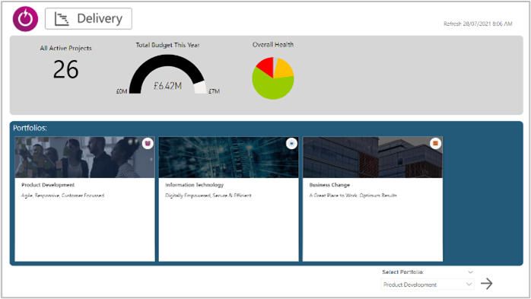Image resolution: width=531 pixels, height=299 pixels.
Task: Open the Product Development card title
Action: [48, 185]
